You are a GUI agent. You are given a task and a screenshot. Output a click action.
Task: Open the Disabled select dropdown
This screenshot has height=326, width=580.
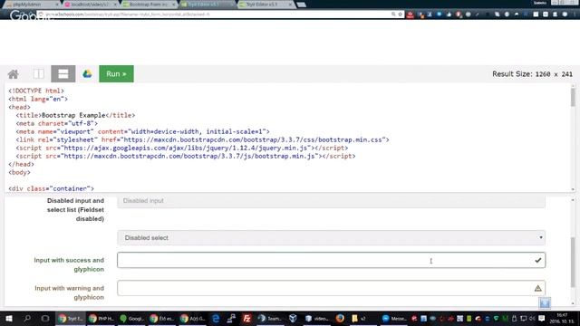tap(331, 237)
